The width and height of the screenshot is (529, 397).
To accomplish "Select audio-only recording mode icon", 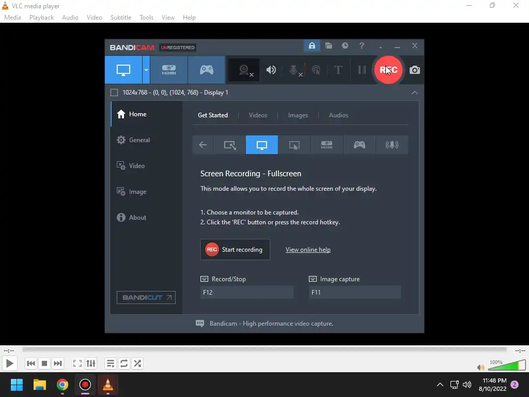I will (392, 145).
